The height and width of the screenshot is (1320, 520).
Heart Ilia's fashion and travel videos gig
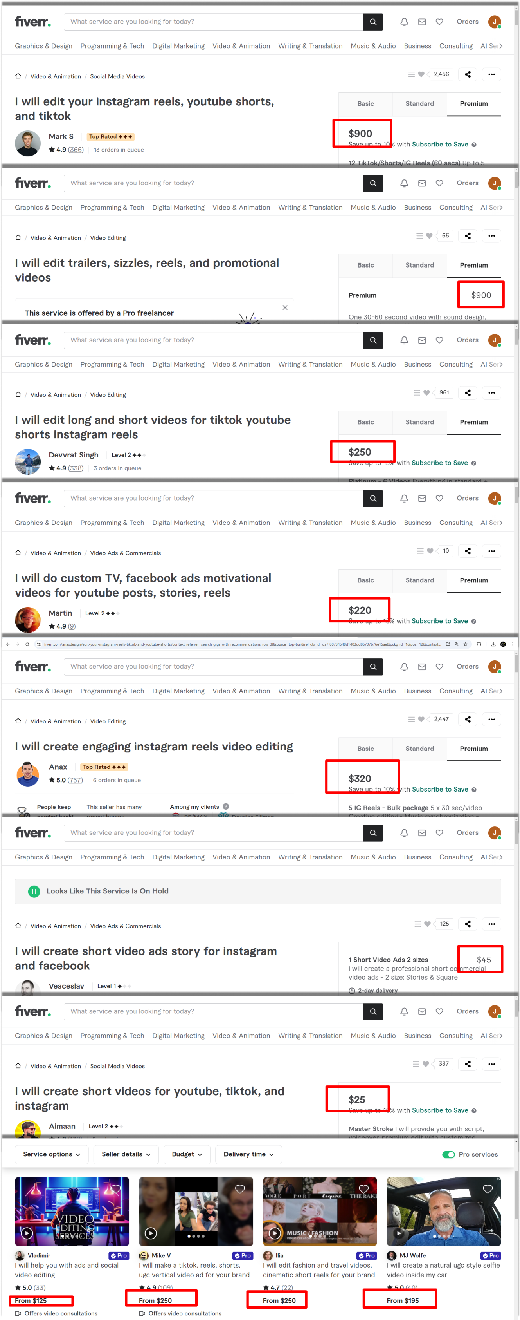coord(364,1189)
